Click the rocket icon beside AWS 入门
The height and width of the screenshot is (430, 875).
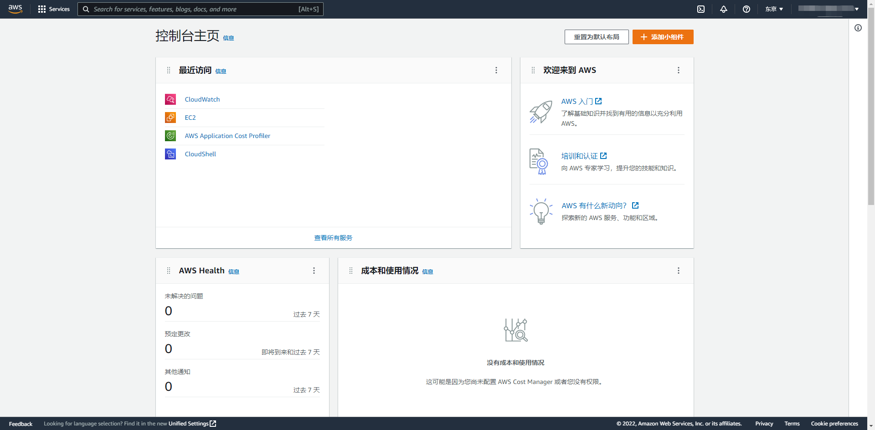tap(541, 112)
